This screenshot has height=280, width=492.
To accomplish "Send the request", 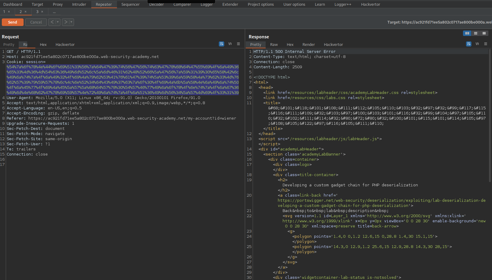I will click(13, 22).
